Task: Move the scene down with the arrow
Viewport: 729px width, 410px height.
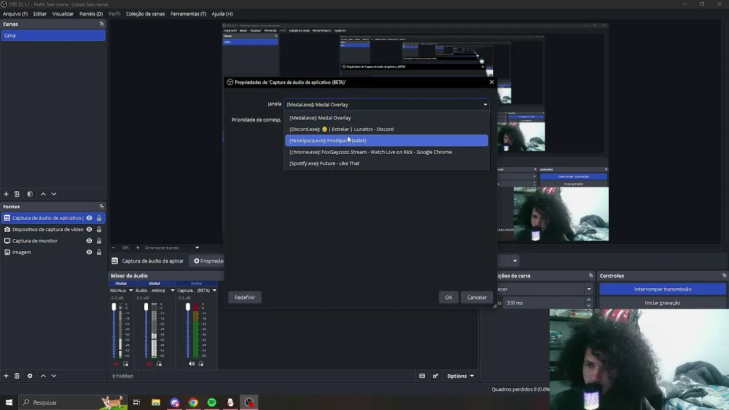Action: coord(54,194)
